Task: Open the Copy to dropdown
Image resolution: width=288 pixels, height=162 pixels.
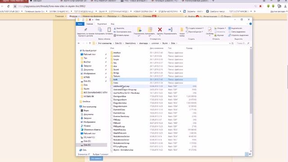Action: click(150, 36)
